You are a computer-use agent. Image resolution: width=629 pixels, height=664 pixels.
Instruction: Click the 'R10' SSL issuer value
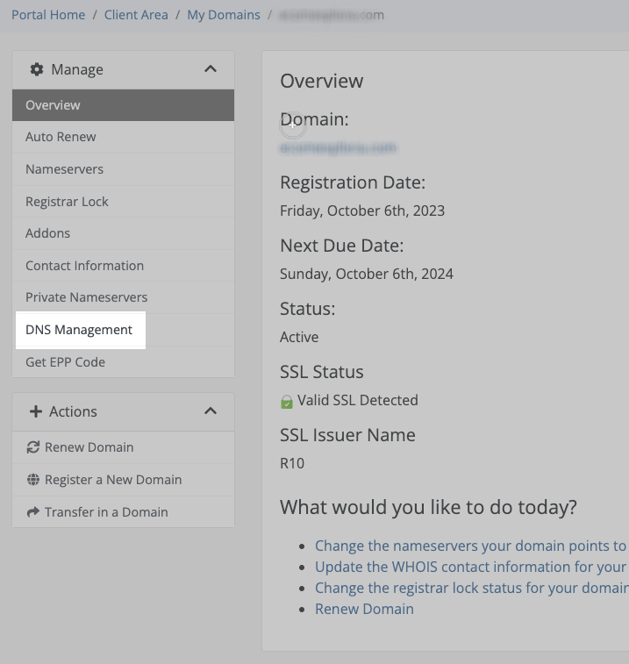point(292,463)
